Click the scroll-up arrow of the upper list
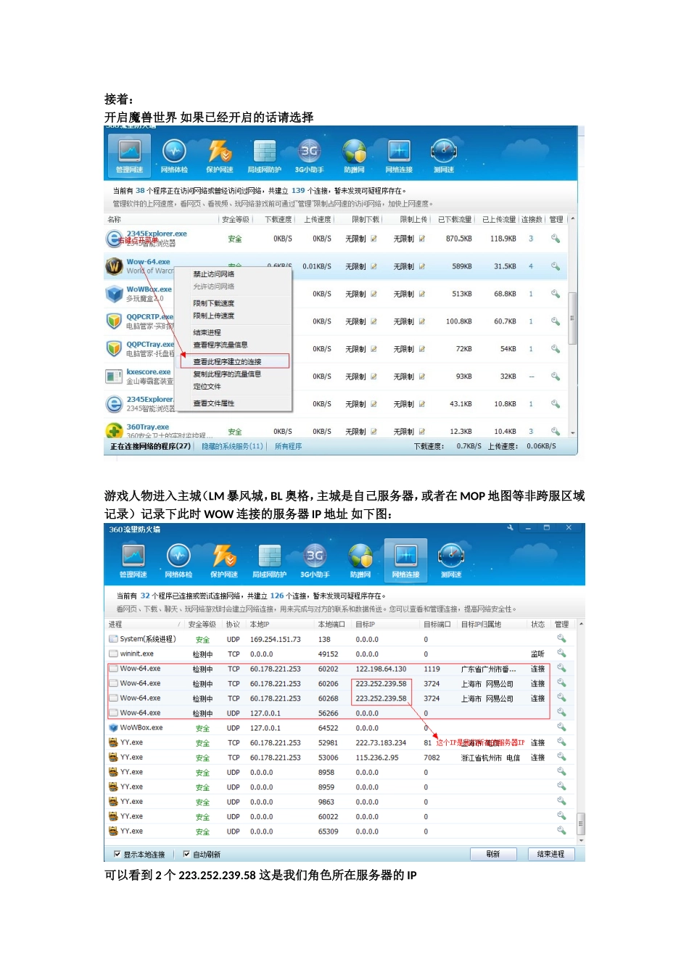The height and width of the screenshot is (975, 689). 573,218
